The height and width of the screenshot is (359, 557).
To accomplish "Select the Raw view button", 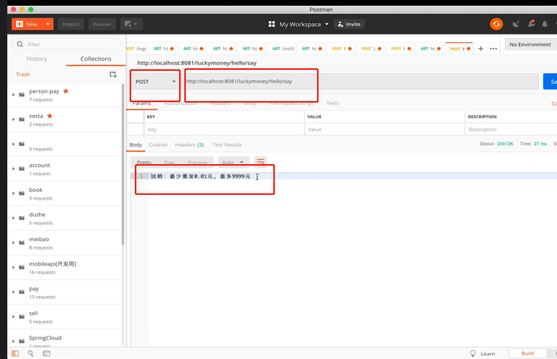I will pos(170,163).
